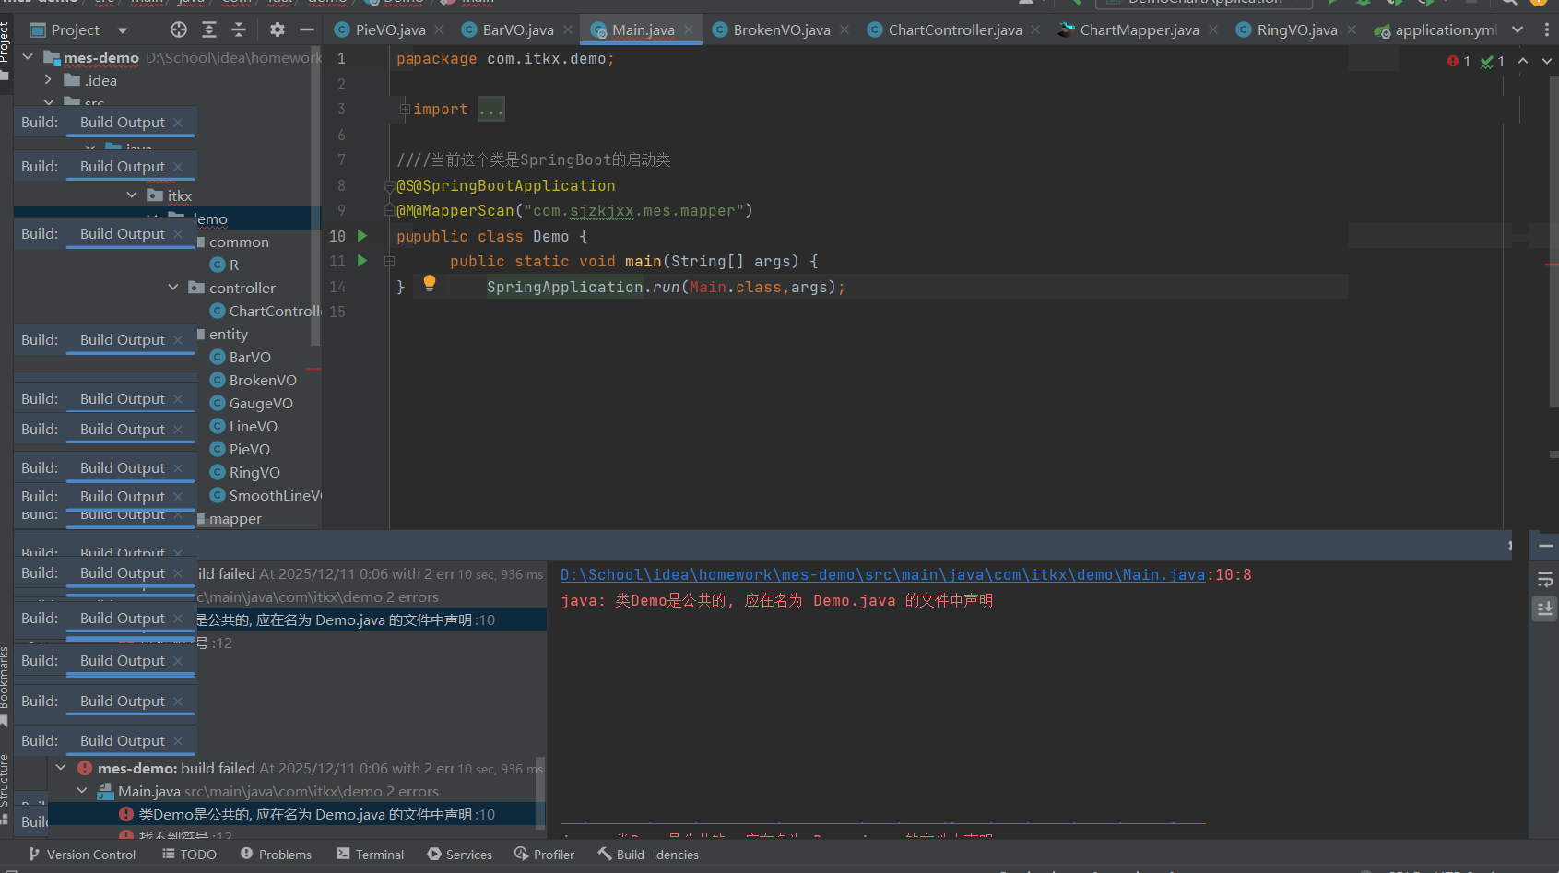Toggle code fold at main method line 11
This screenshot has height=873, width=1559.
click(x=389, y=262)
